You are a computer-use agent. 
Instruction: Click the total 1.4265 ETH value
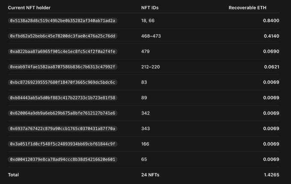(271, 175)
